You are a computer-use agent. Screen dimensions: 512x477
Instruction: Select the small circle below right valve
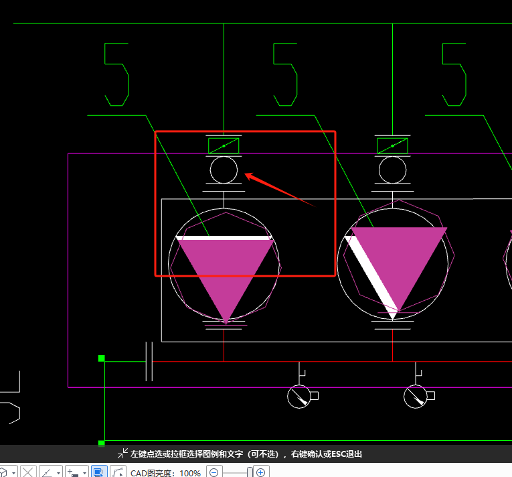pyautogui.click(x=392, y=170)
